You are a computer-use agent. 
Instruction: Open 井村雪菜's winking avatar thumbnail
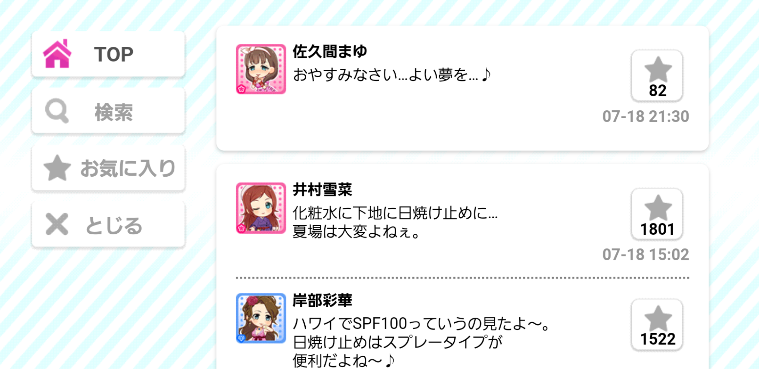(261, 208)
